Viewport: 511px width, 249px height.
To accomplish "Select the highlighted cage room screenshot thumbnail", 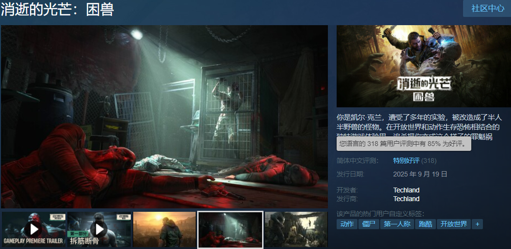I will coord(231,230).
